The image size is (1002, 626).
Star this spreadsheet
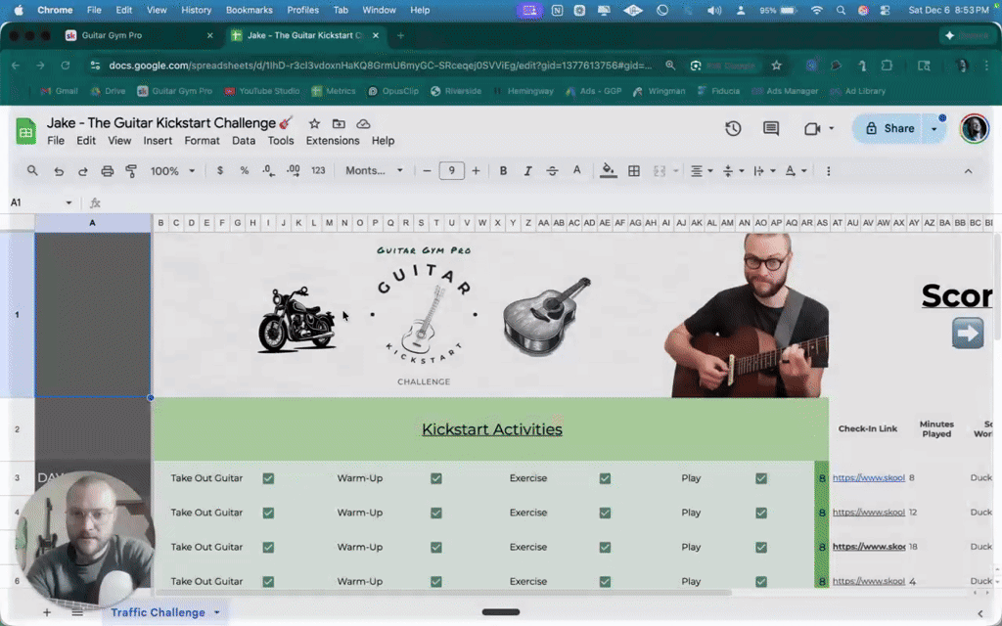pyautogui.click(x=314, y=123)
